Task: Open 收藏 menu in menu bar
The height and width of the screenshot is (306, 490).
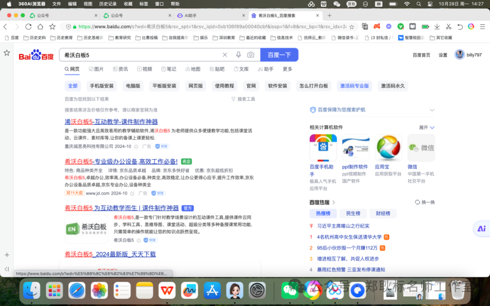Action: click(128, 4)
